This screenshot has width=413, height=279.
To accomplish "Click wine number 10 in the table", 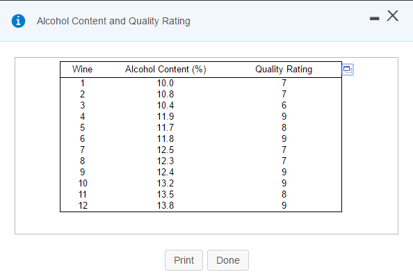I will 83,183.
